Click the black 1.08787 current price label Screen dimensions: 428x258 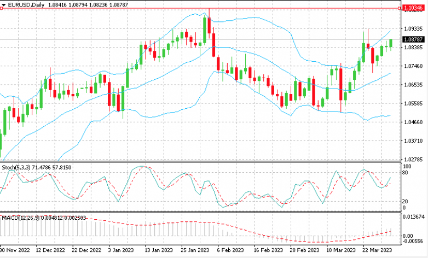pos(413,39)
